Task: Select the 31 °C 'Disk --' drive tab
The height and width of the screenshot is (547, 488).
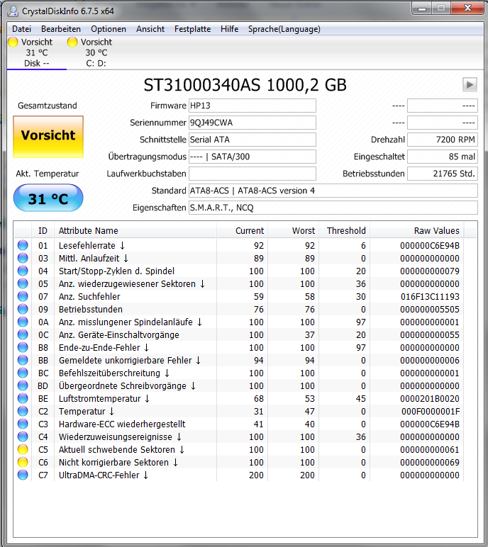Action: click(37, 52)
